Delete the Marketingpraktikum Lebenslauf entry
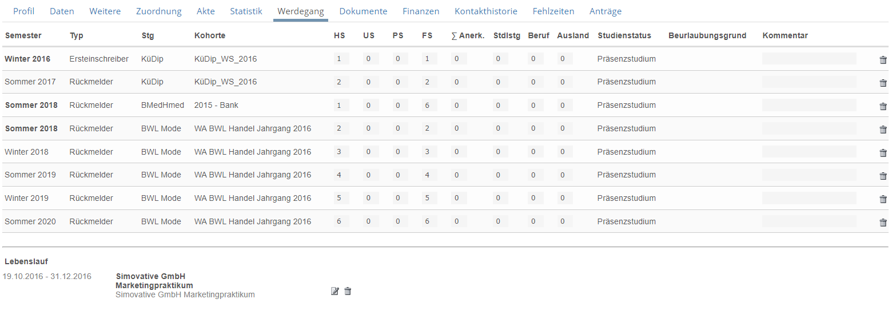The image size is (892, 315). (348, 291)
